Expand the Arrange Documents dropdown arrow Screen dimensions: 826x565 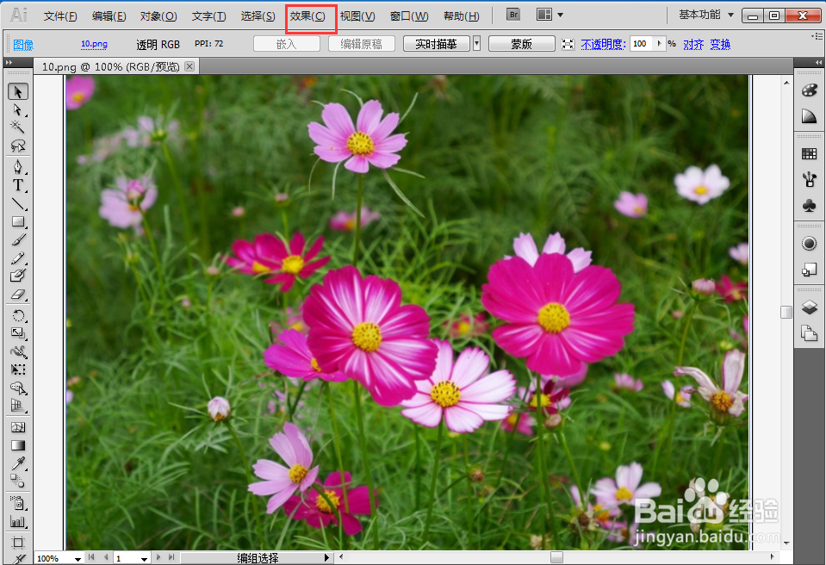pyautogui.click(x=561, y=16)
